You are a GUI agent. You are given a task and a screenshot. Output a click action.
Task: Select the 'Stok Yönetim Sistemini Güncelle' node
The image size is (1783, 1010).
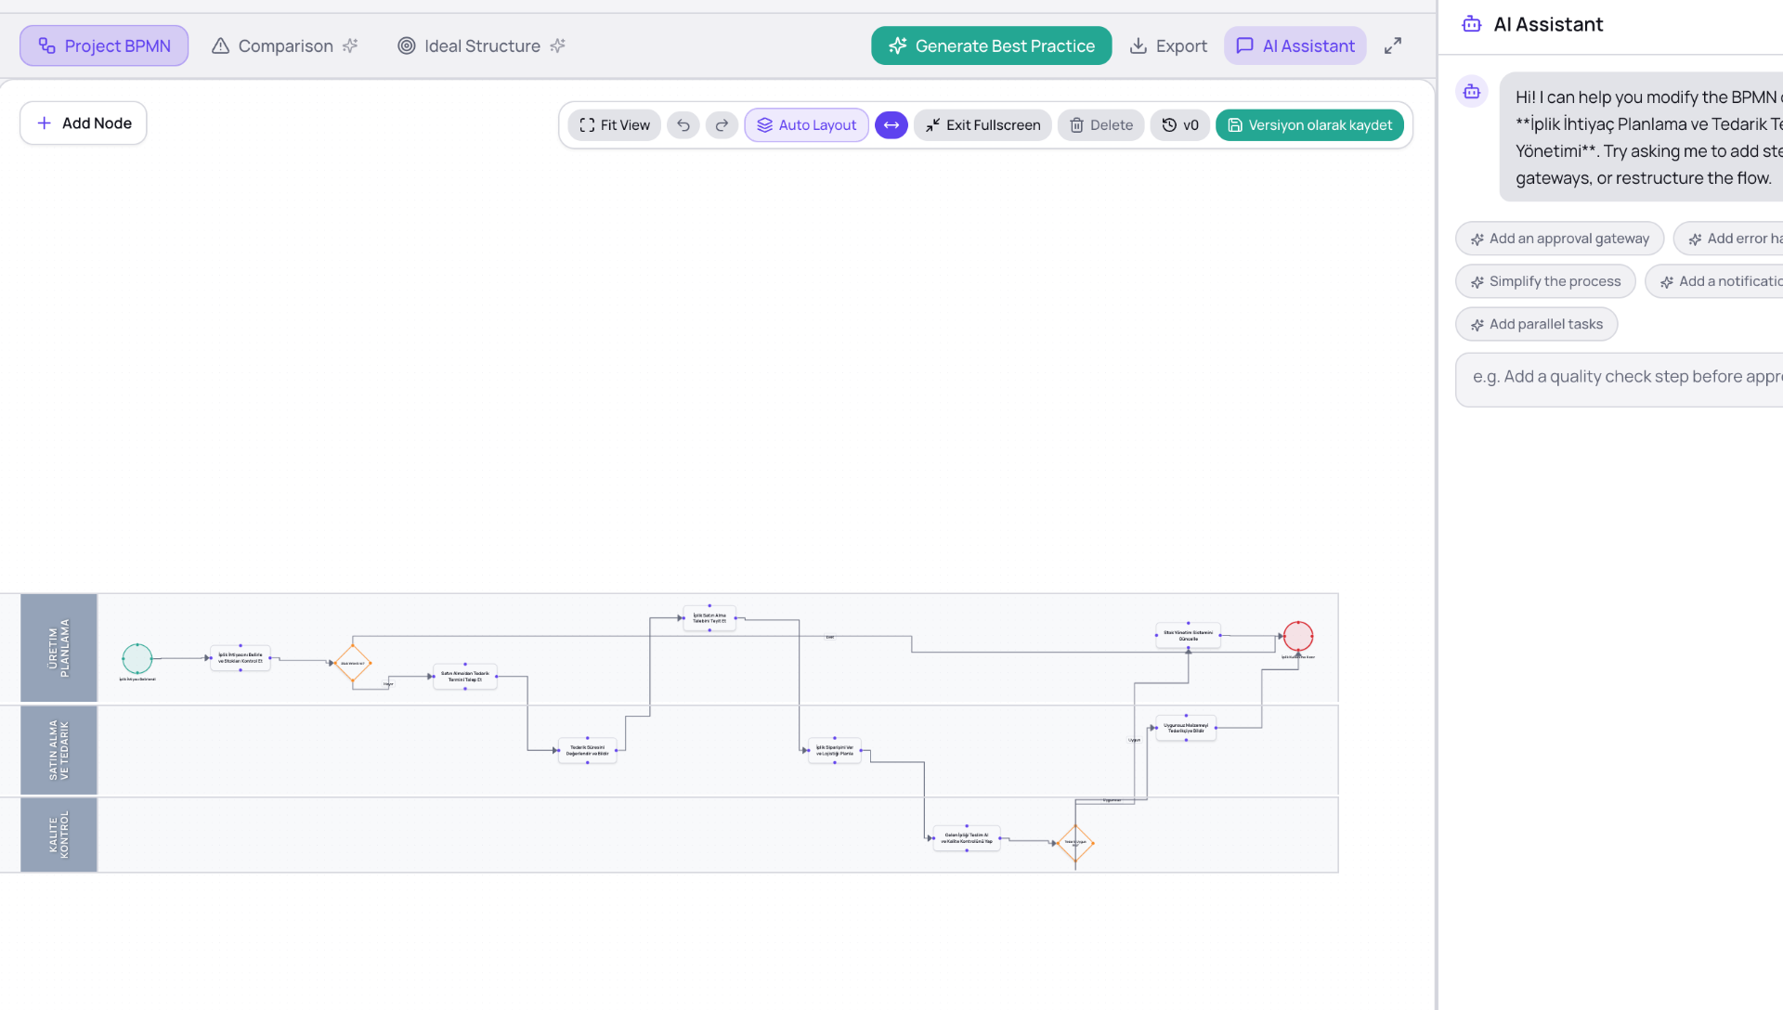click(x=1188, y=635)
